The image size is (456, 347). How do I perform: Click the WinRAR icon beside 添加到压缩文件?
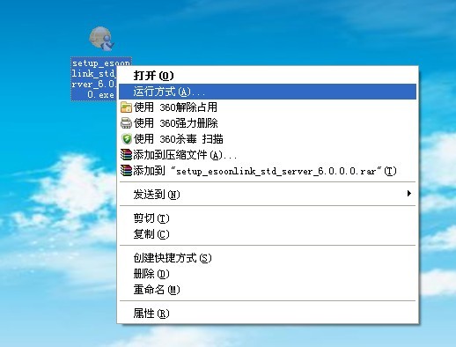126,155
